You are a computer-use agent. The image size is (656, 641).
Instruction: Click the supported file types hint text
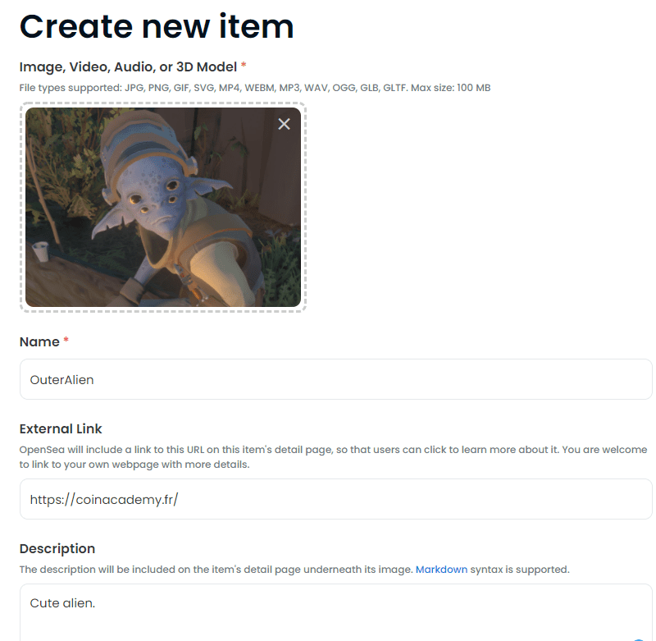(x=255, y=88)
